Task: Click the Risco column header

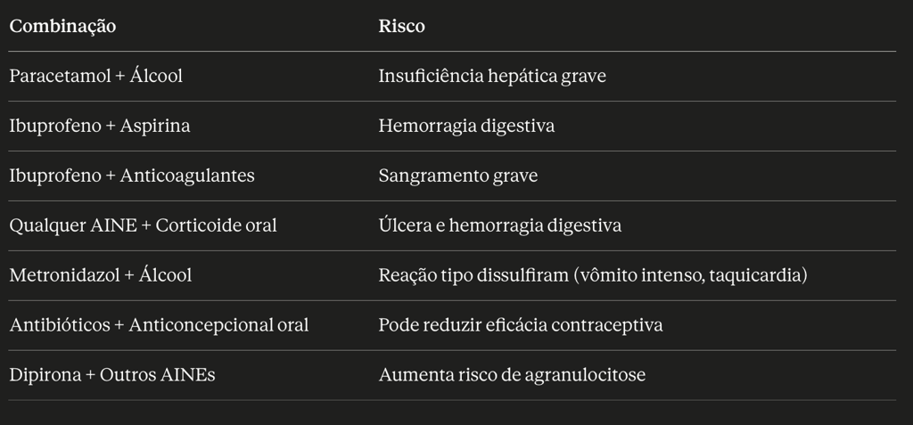Action: (401, 26)
